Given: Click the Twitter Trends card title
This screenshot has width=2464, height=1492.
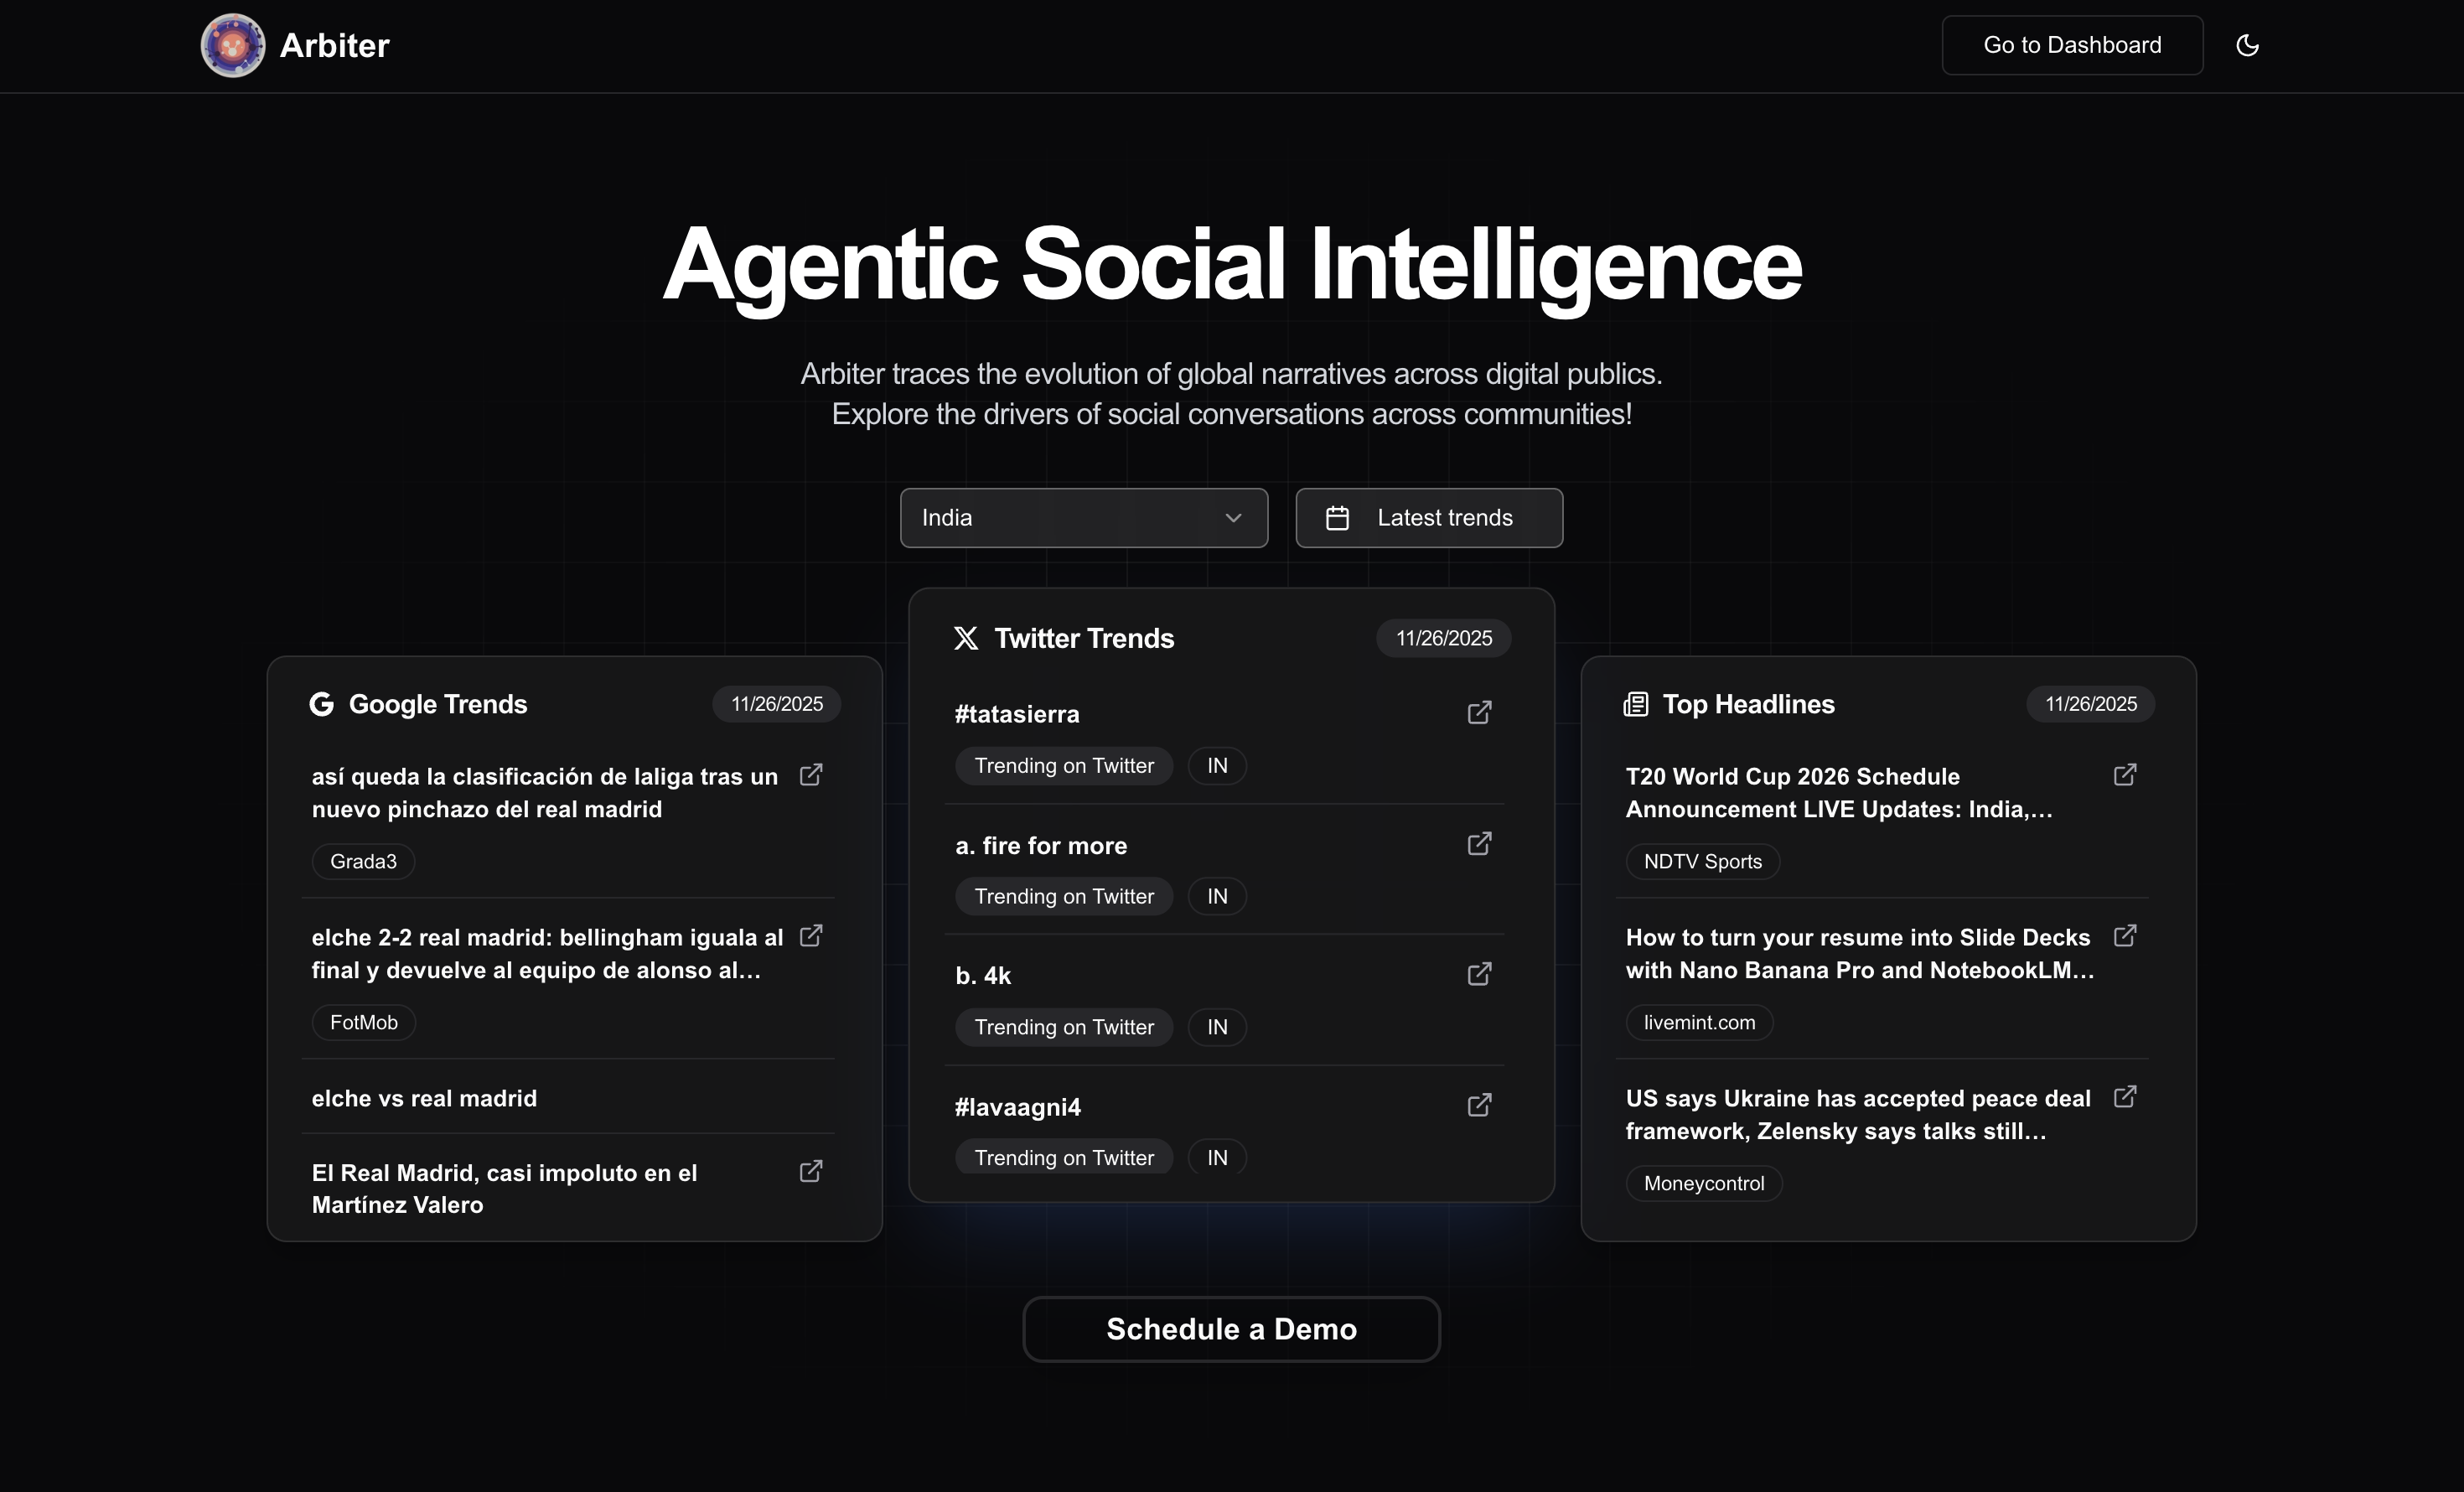Looking at the screenshot, I should (1084, 638).
